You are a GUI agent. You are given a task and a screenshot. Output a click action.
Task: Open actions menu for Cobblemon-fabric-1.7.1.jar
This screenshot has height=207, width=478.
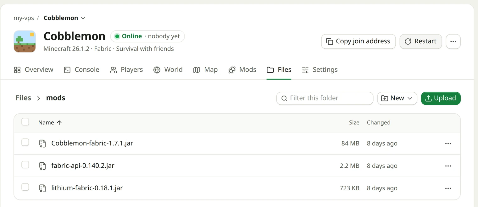coord(448,144)
